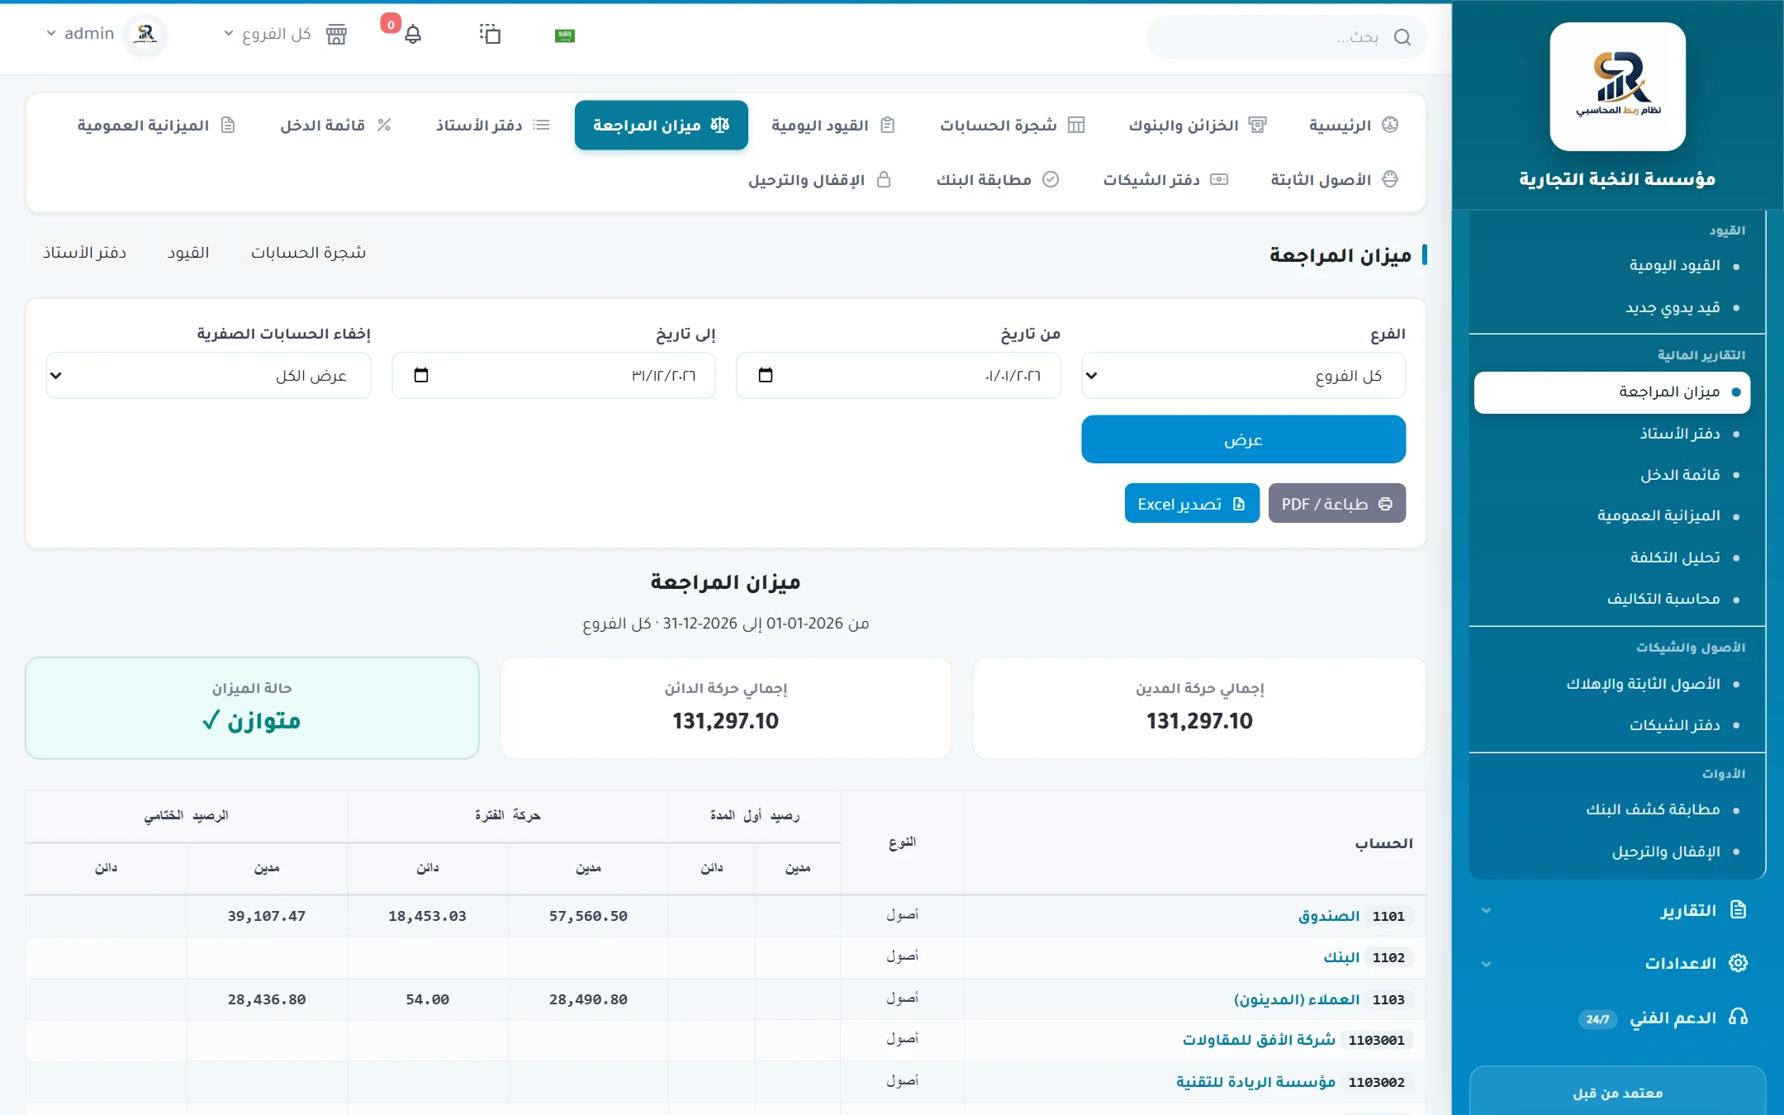Click the دفتر الشيكات cheque icon
This screenshot has height=1115, width=1784.
point(1219,179)
